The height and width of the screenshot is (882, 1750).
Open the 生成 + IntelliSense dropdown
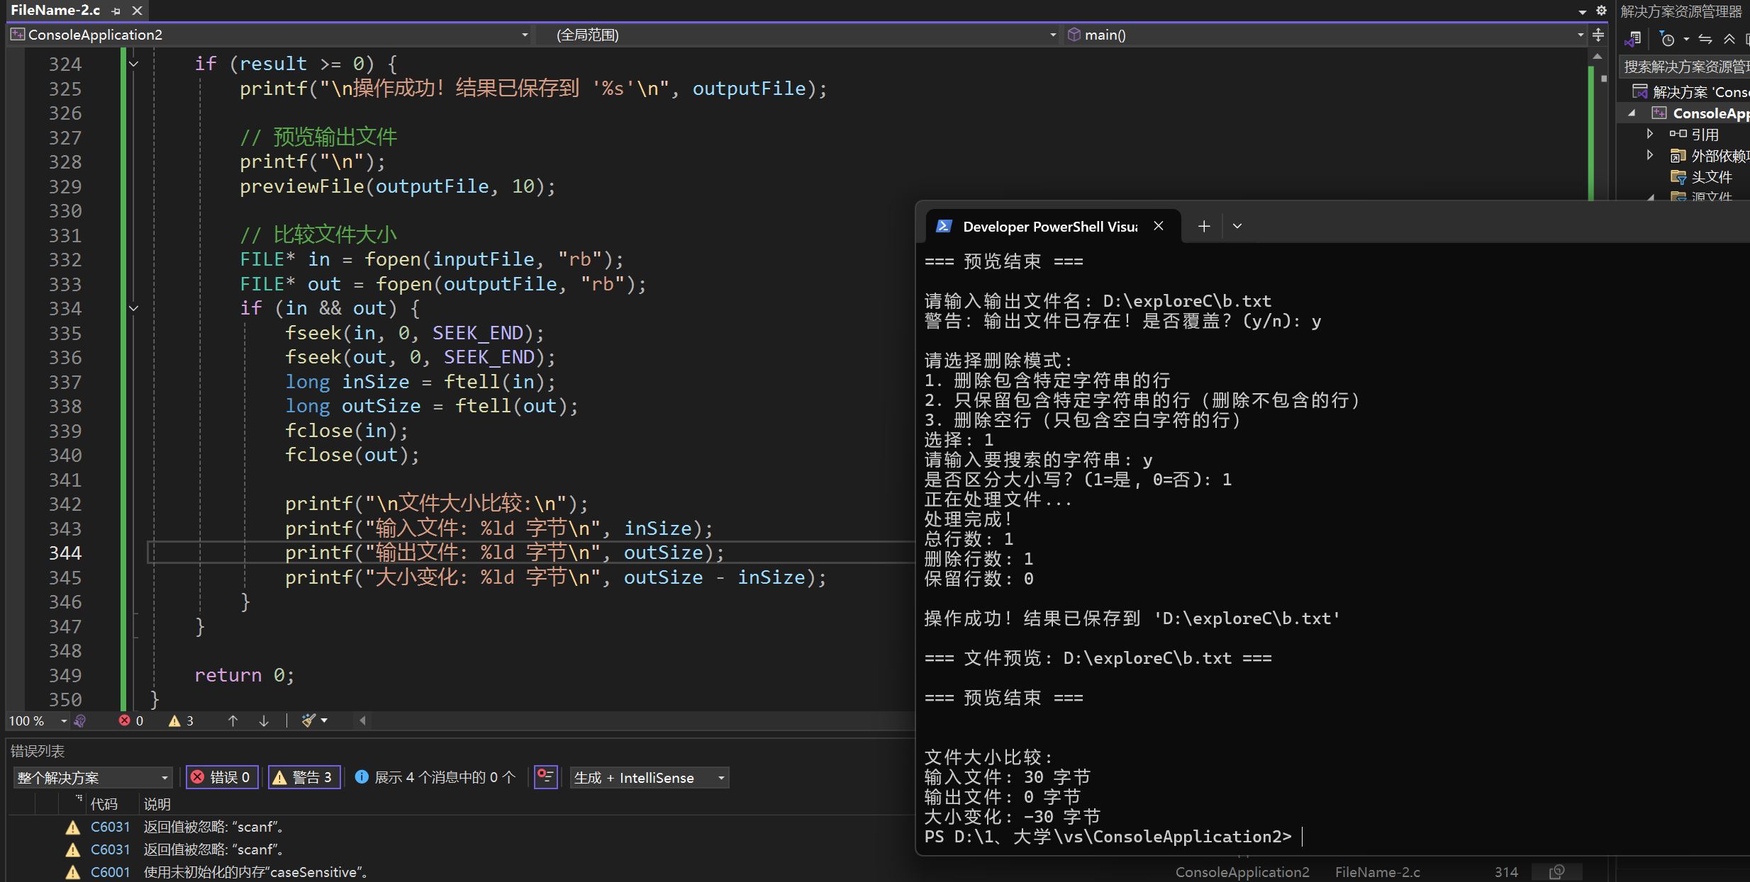point(649,777)
